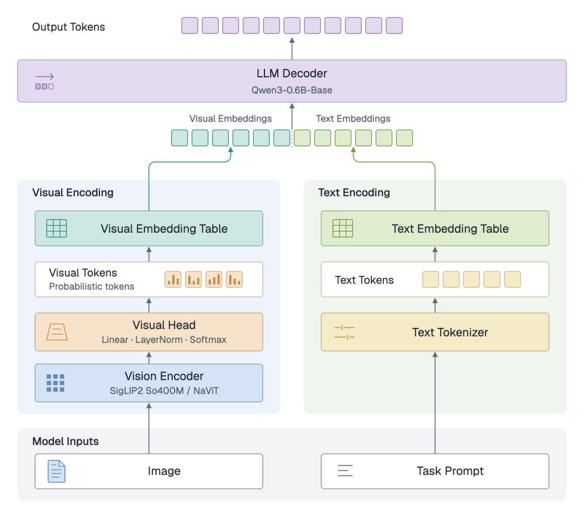Click the 'Visual Head' title
The height and width of the screenshot is (518, 584).
point(164,325)
